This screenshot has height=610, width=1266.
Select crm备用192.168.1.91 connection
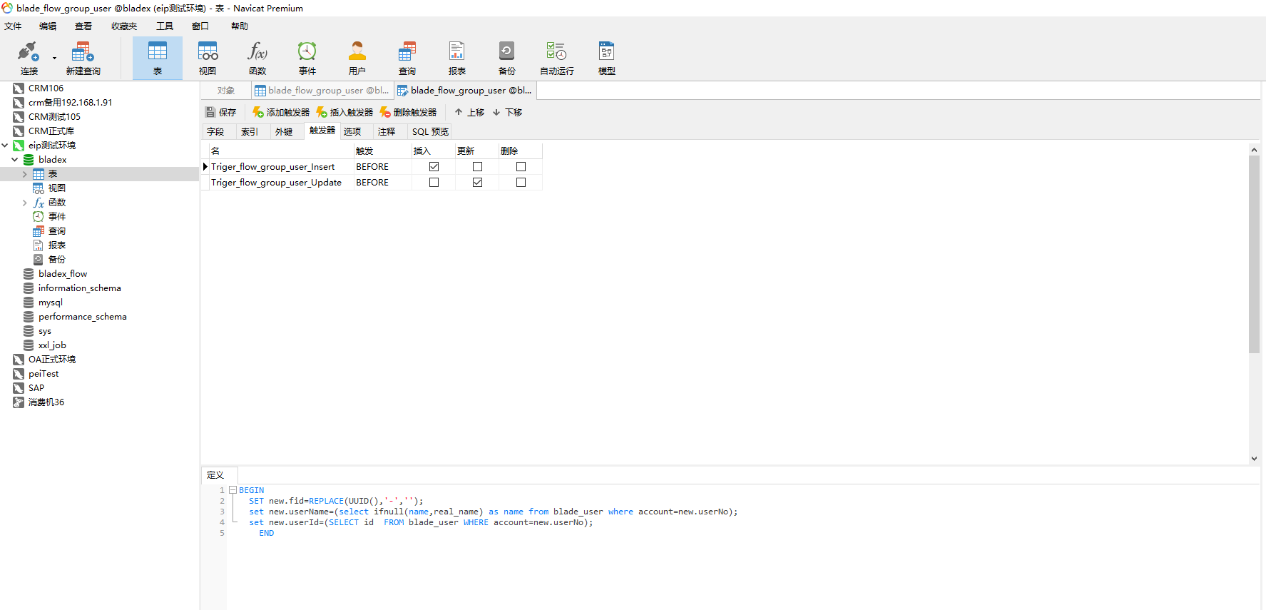pos(70,102)
